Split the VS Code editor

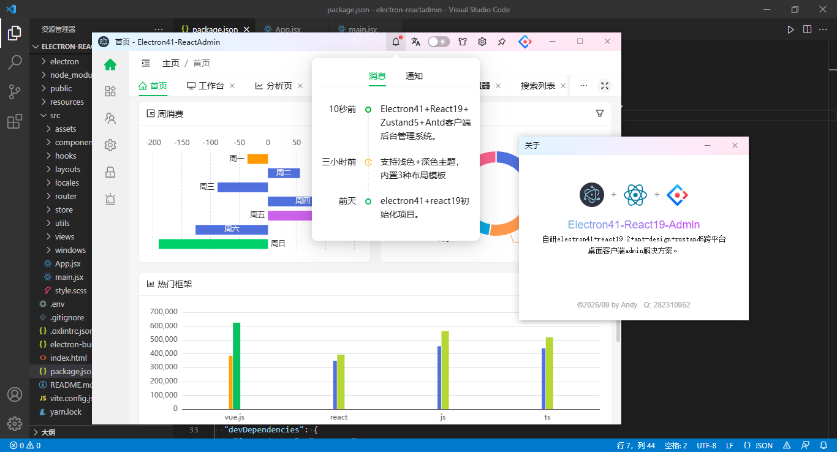807,29
